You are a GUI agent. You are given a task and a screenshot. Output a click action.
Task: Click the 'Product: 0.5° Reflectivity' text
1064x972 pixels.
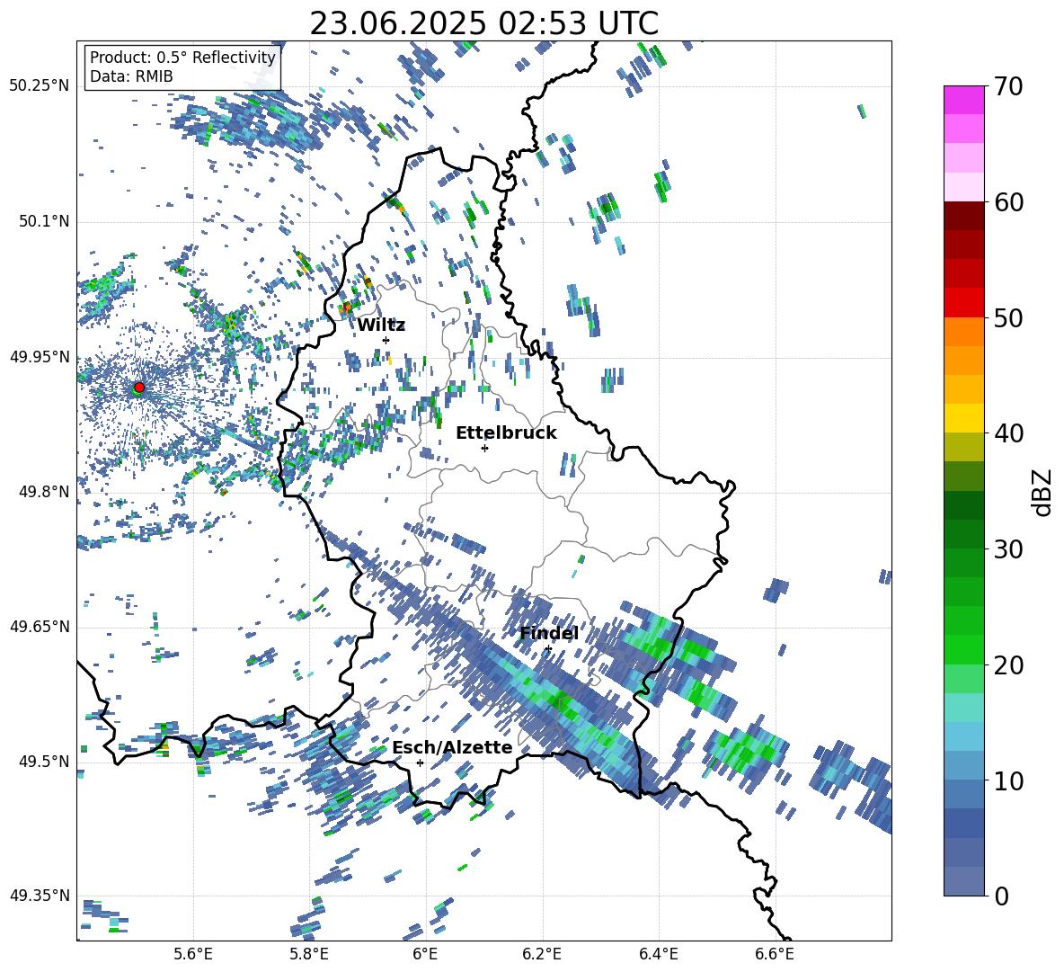point(182,57)
